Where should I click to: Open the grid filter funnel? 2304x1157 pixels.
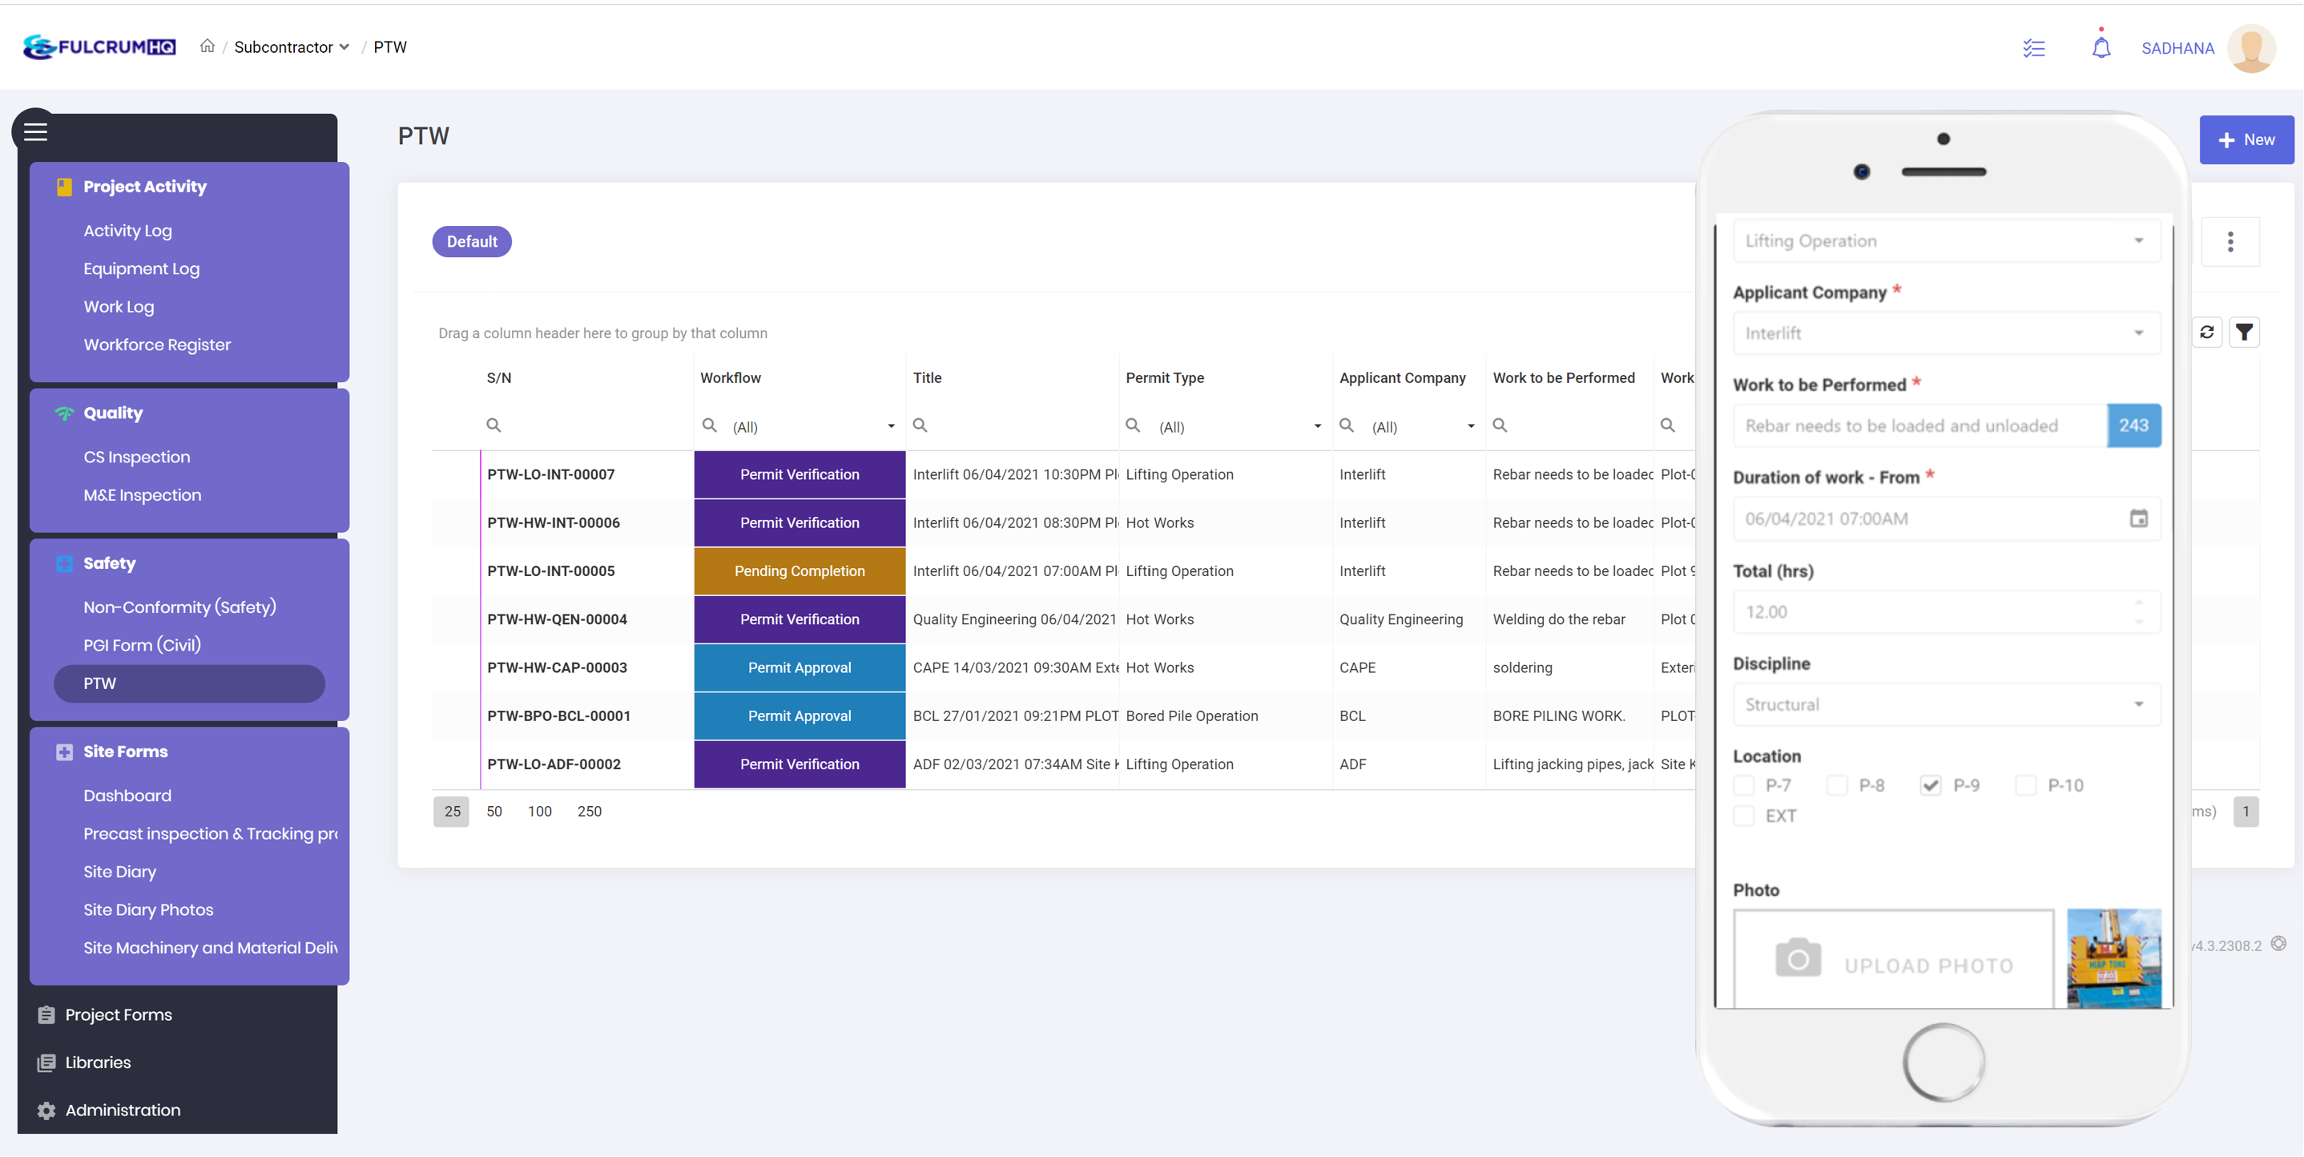point(2244,332)
